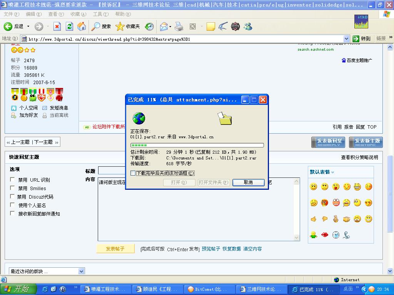Open the address bar dropdown arrow

click(346, 39)
